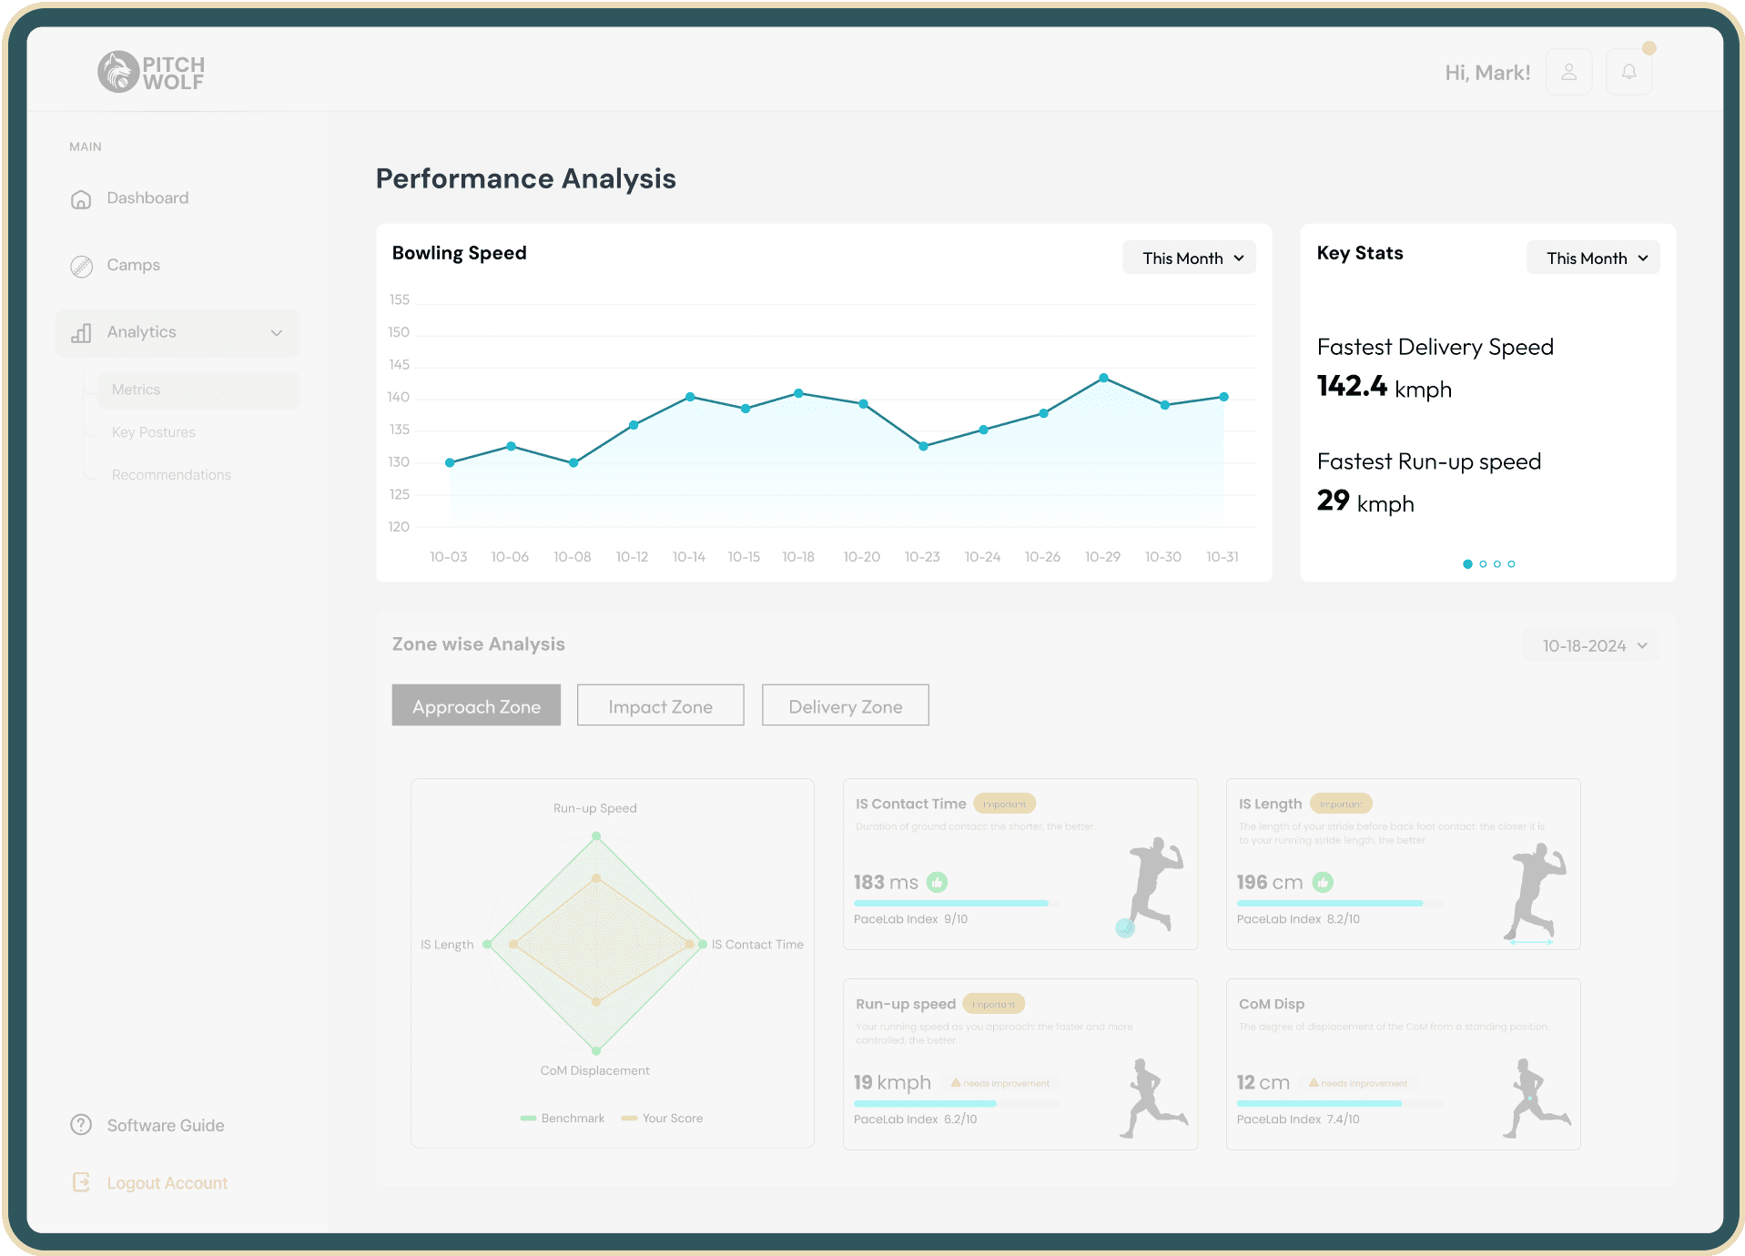Switch to the Delivery Zone tab
Image resolution: width=1745 pixels, height=1256 pixels.
click(845, 705)
